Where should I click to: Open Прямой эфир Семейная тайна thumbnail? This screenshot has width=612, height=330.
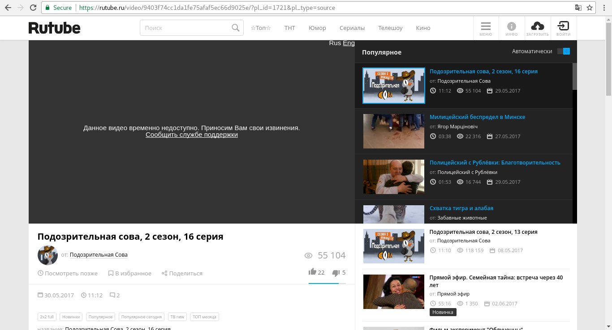pyautogui.click(x=393, y=292)
